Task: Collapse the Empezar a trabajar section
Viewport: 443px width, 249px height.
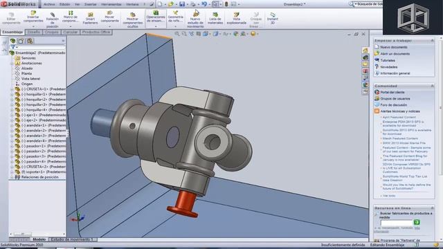Action: [x=432, y=41]
